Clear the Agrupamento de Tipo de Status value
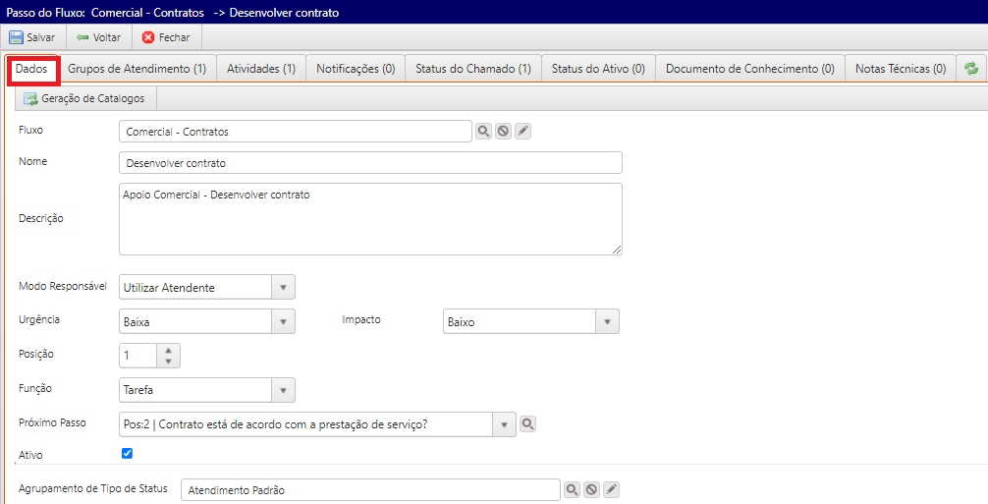 click(x=591, y=489)
